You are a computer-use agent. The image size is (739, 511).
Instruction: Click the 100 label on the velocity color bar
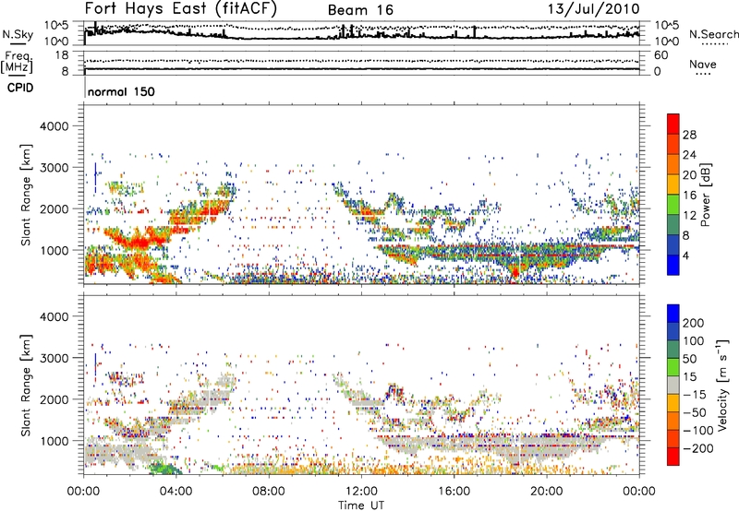coord(694,340)
